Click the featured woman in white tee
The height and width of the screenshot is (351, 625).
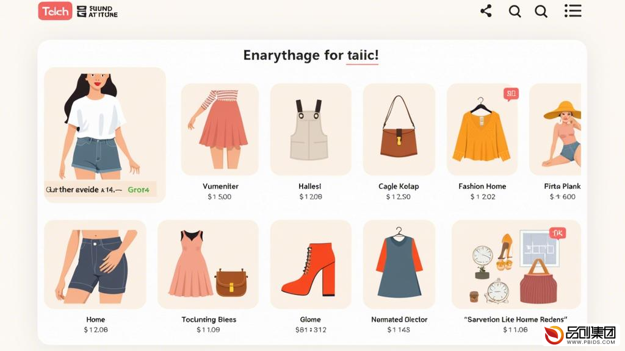tap(105, 127)
